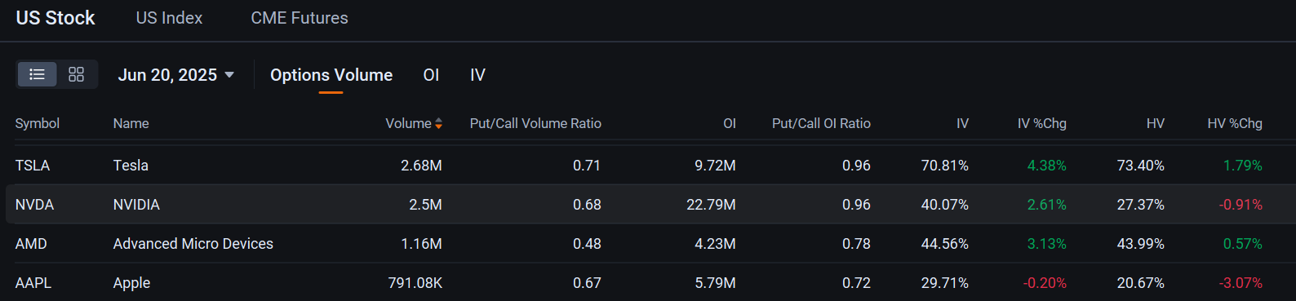Sort by Volume column arrows

(x=438, y=123)
